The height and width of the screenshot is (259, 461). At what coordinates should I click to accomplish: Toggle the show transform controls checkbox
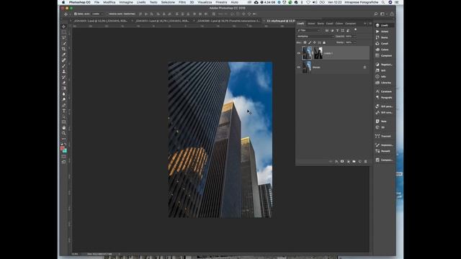(107, 14)
